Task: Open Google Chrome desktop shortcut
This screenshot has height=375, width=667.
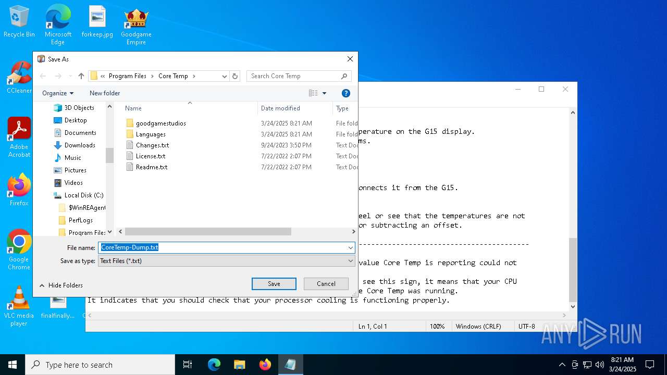Action: coord(19,249)
